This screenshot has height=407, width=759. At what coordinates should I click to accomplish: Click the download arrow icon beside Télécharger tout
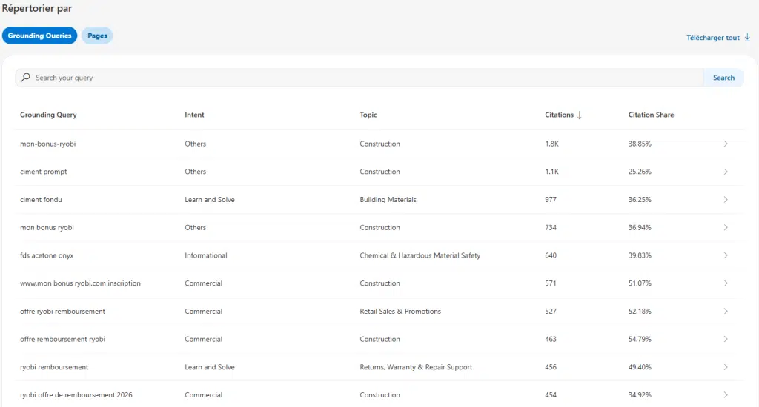tap(747, 37)
